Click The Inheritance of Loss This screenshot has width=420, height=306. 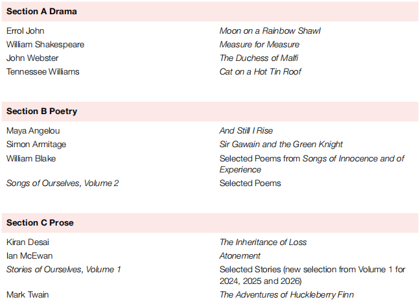point(262,242)
